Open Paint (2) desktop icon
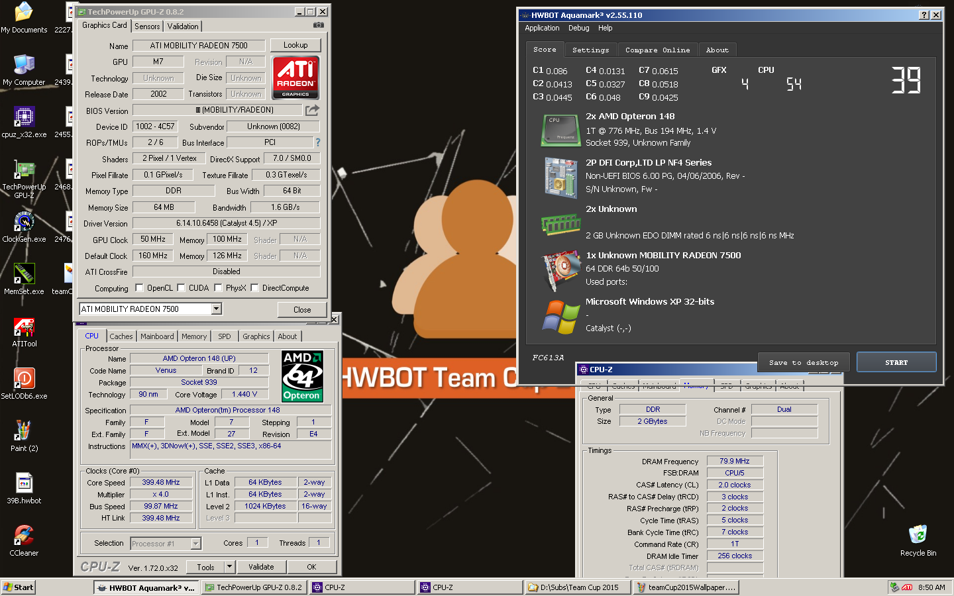 [24, 436]
